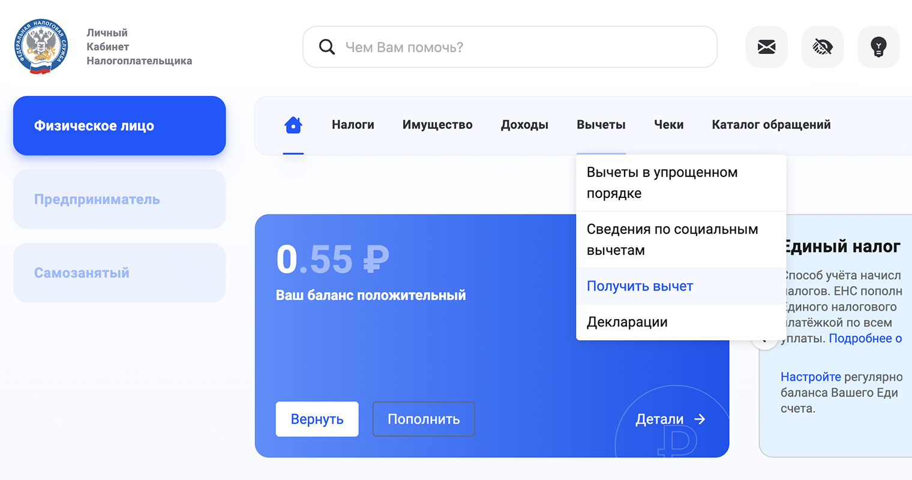Select the 'Декларации' menu item

tap(681, 322)
